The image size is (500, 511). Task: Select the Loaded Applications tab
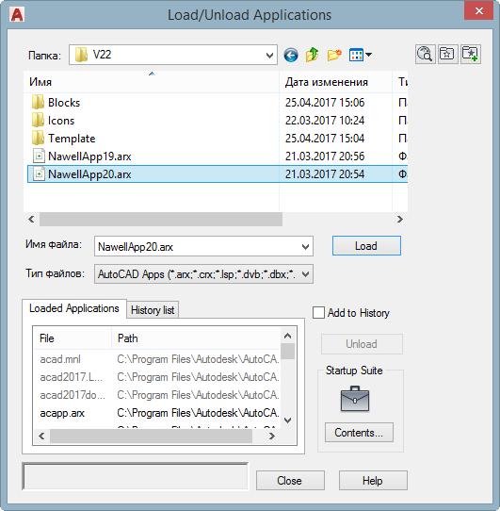pyautogui.click(x=74, y=308)
